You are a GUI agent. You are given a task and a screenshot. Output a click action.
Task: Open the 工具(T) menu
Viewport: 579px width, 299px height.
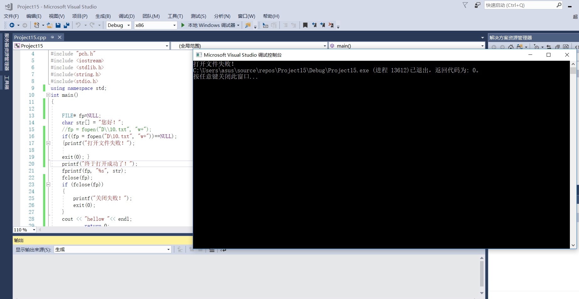click(x=175, y=16)
